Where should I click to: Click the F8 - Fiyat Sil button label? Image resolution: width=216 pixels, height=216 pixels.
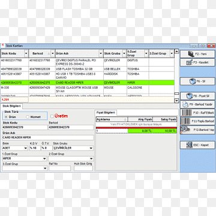click(201, 96)
